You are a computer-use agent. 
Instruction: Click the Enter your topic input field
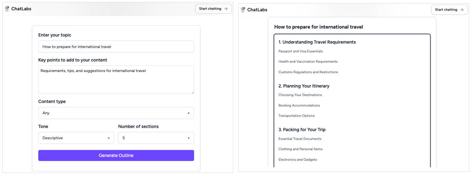[116, 46]
